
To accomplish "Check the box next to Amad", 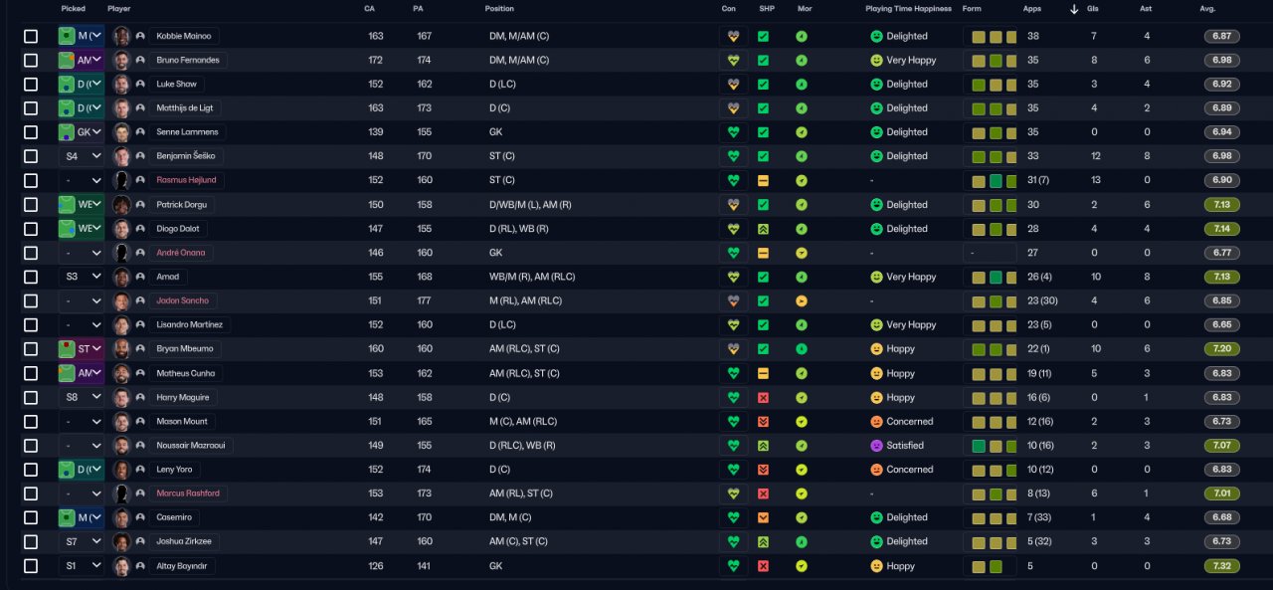I will 31,277.
